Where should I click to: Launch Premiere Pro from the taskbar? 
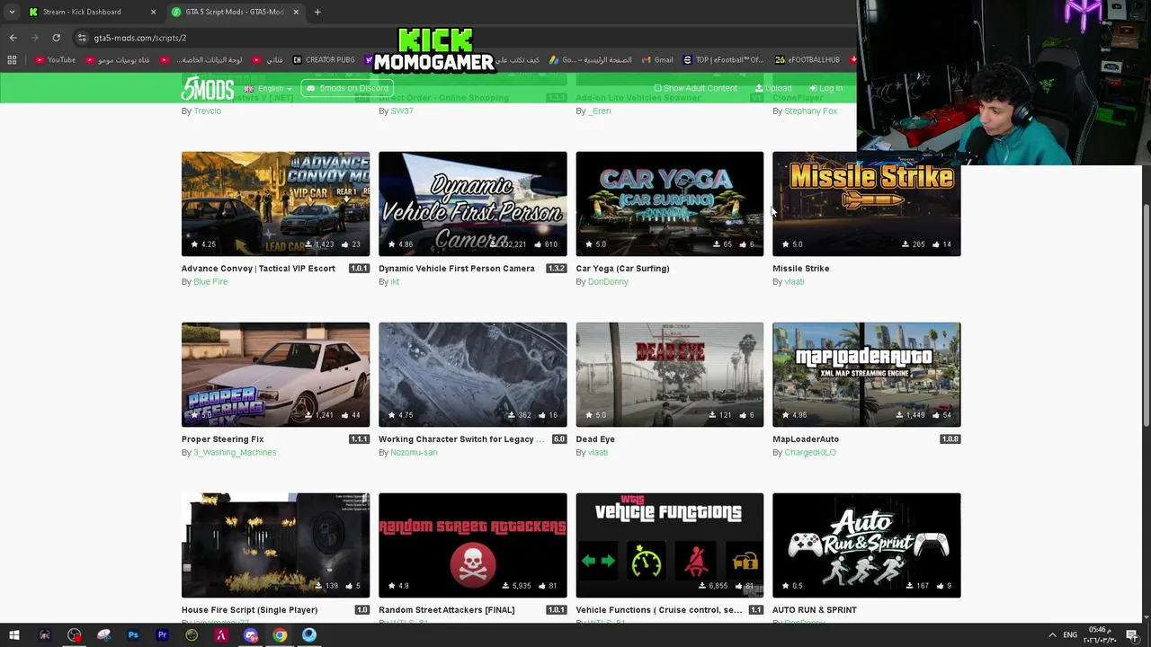tap(163, 635)
